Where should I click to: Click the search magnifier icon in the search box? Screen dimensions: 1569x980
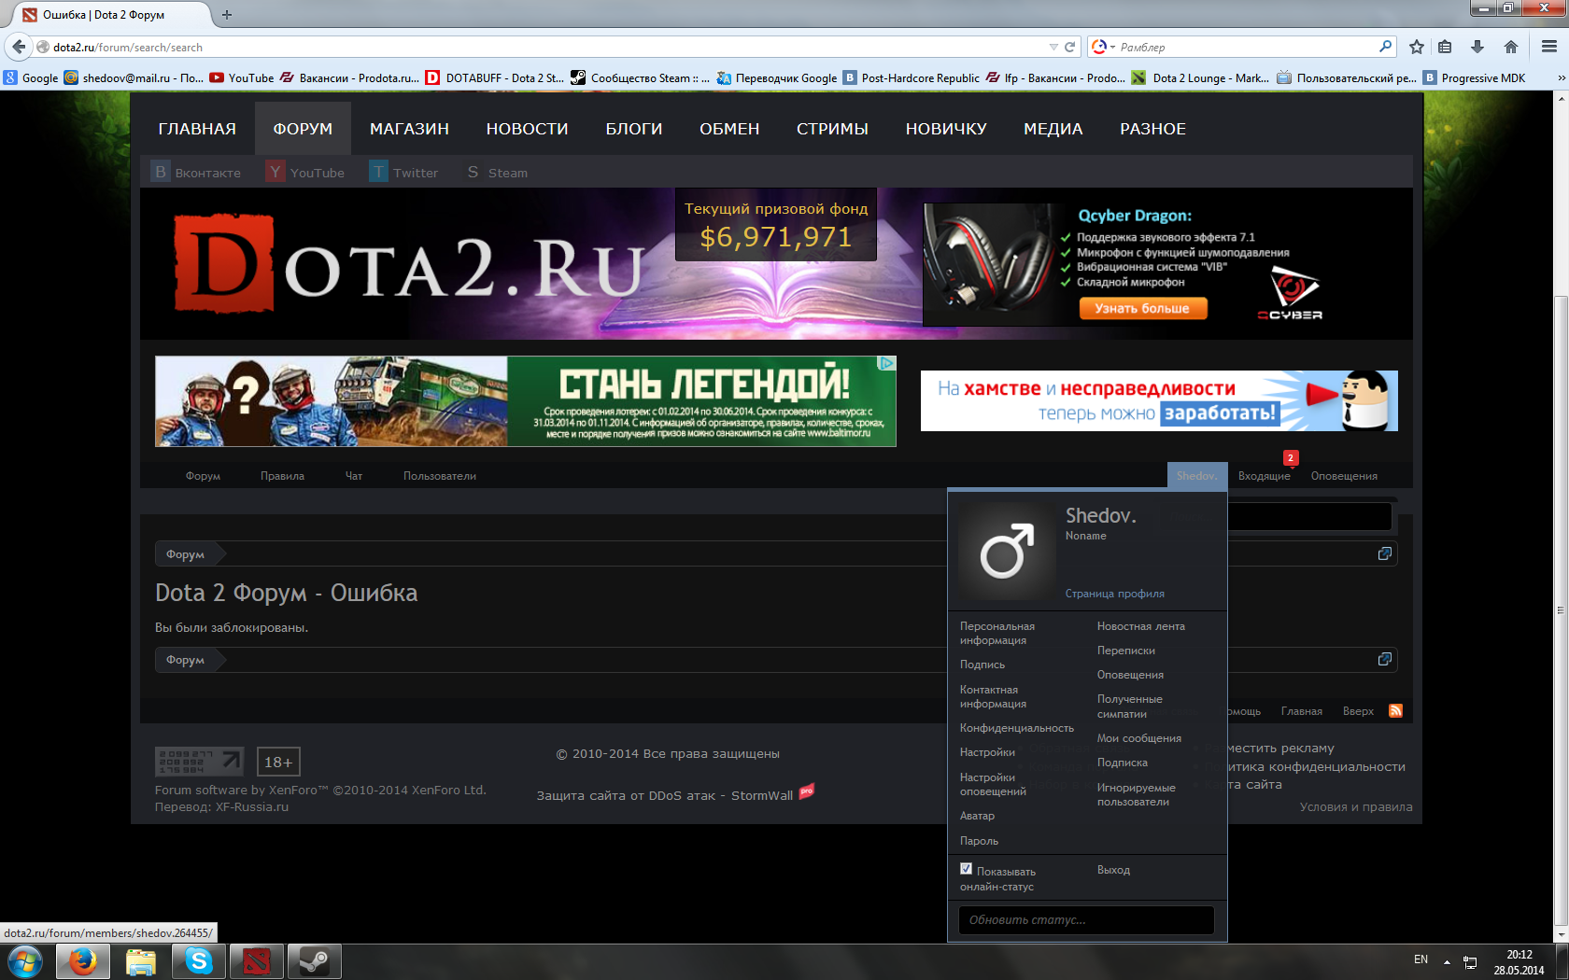click(x=1385, y=47)
